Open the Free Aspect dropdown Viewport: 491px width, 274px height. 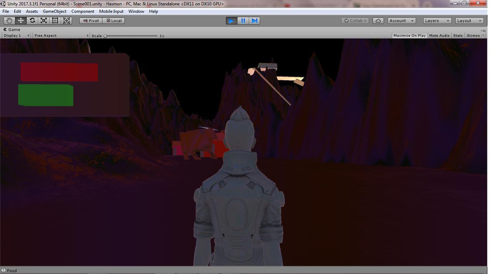pyautogui.click(x=61, y=35)
